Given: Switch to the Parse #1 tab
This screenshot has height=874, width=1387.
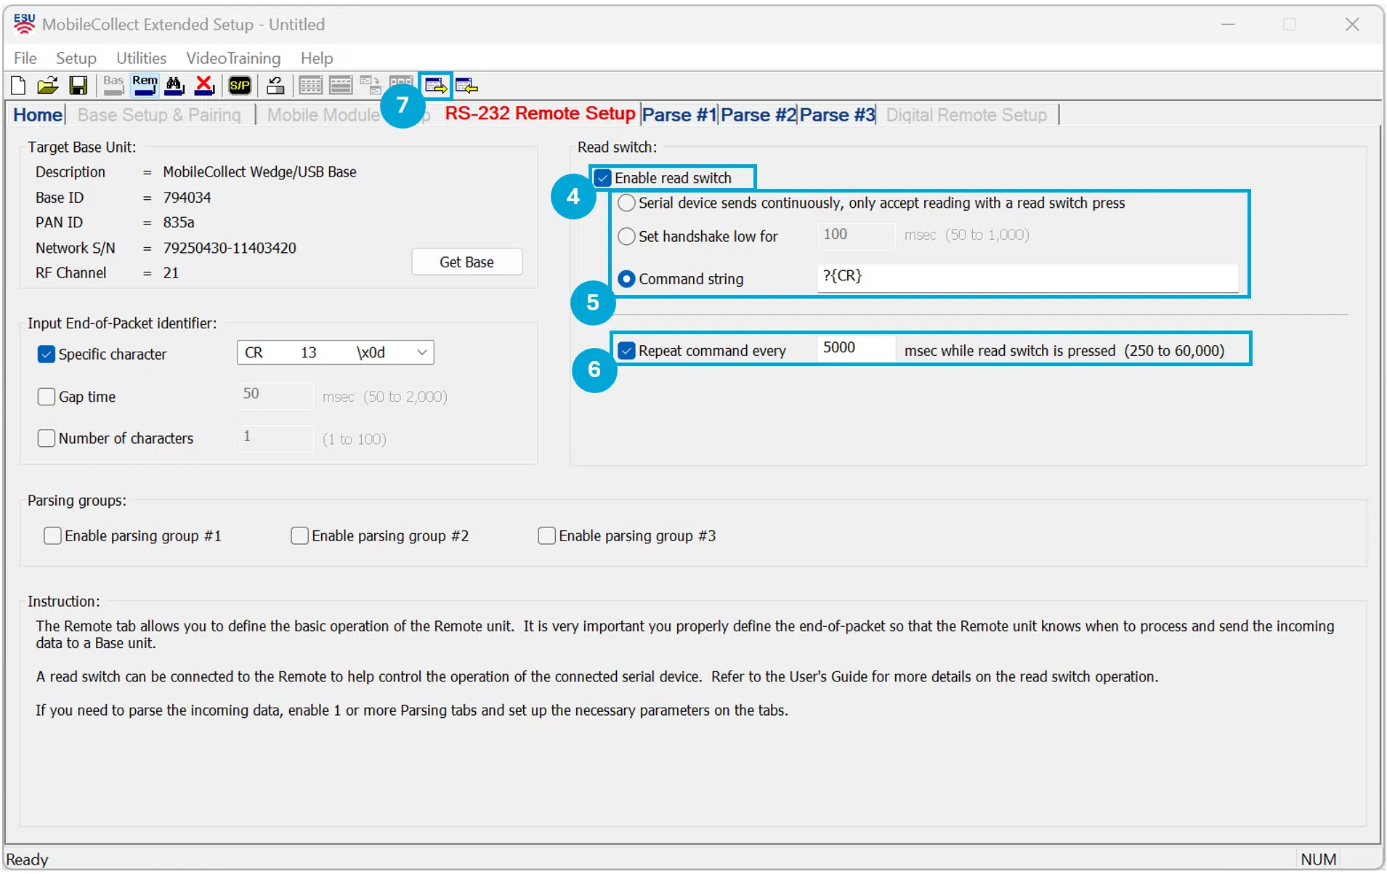Looking at the screenshot, I should point(679,115).
